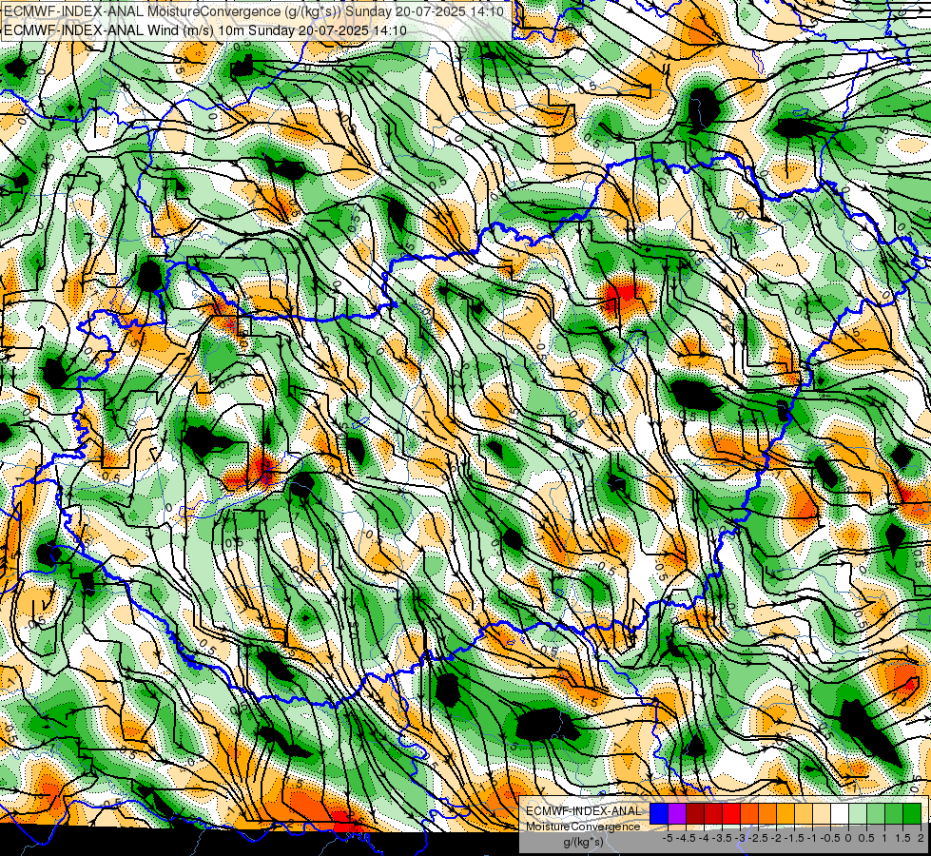Click the Wind (m/s) 10m title line
Screen dimensions: 931x856
tap(204, 29)
